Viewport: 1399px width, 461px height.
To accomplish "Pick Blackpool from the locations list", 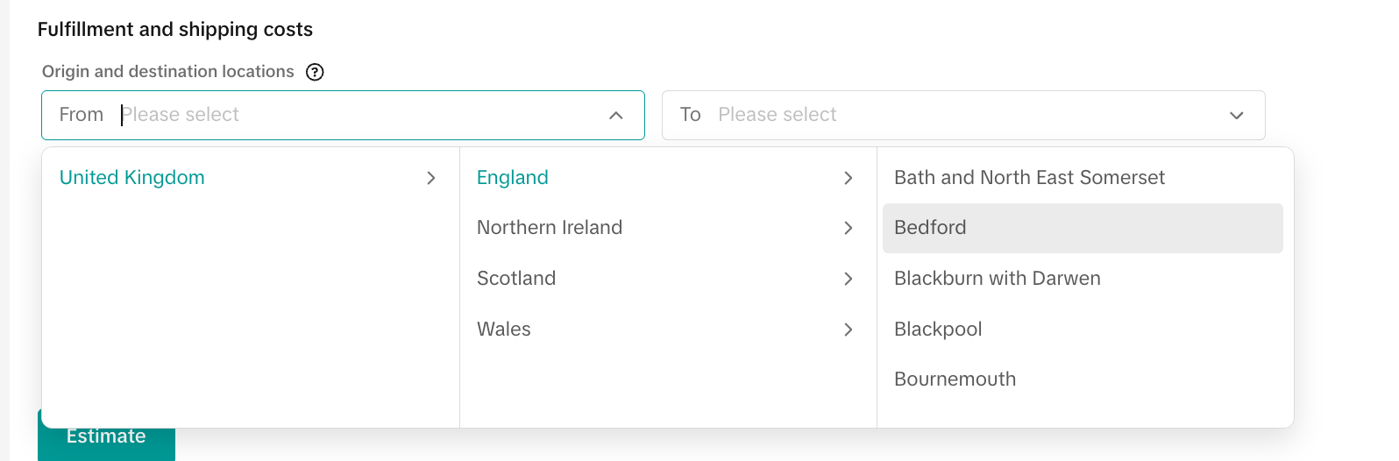I will click(x=938, y=330).
